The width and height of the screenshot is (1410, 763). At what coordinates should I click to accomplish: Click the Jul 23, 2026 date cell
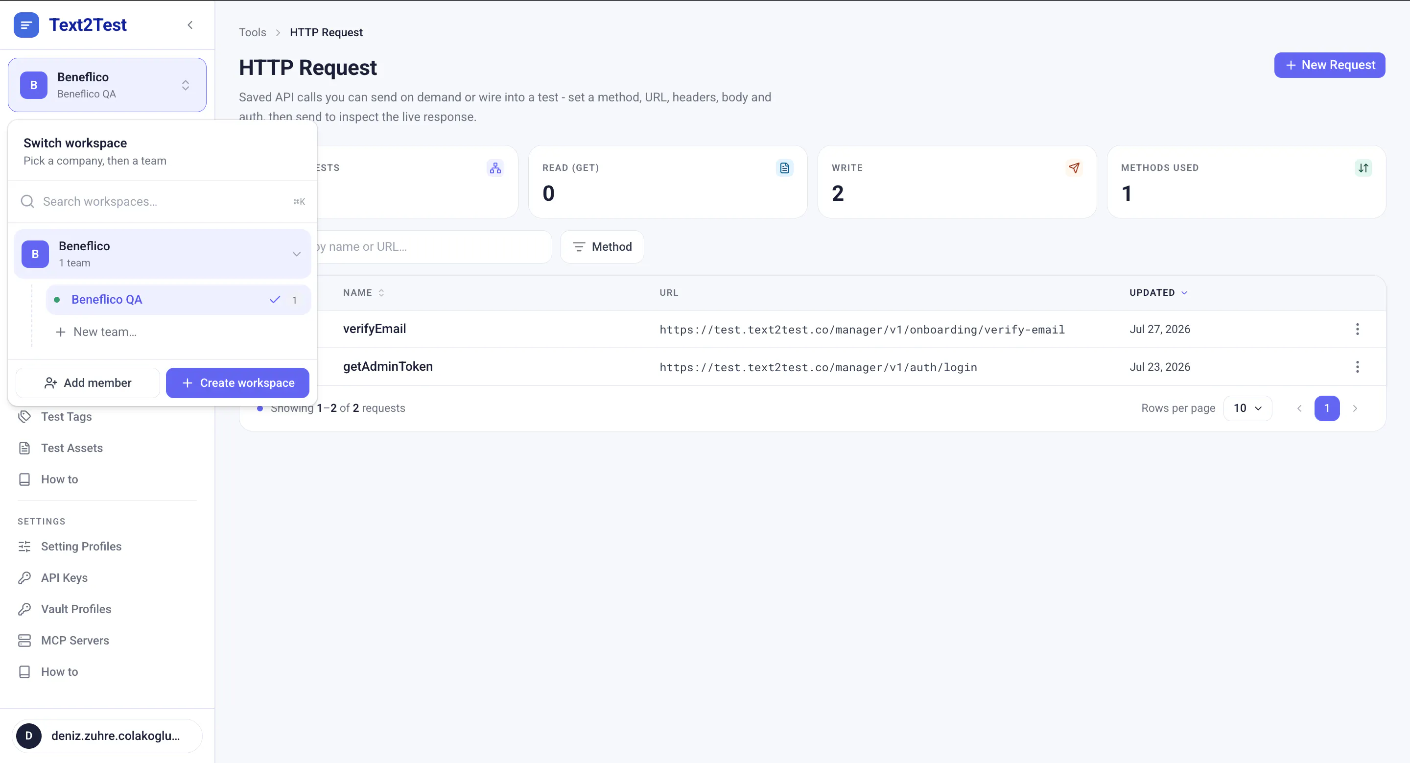(1160, 367)
